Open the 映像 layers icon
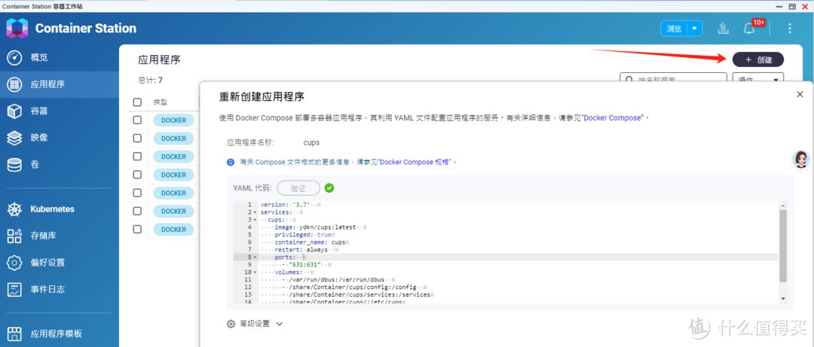This screenshot has height=347, width=814. (14, 138)
